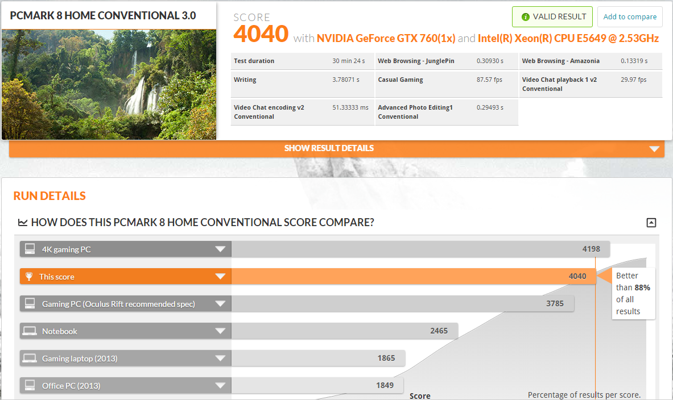Click the 'PCMARK 8 HOME CONVENTIONAL 3.0' title
Image resolution: width=673 pixels, height=400 pixels.
tap(103, 16)
